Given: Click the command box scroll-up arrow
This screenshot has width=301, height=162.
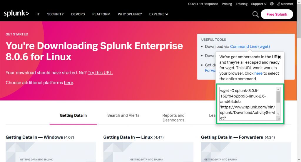Looking at the screenshot, I should (278, 89).
